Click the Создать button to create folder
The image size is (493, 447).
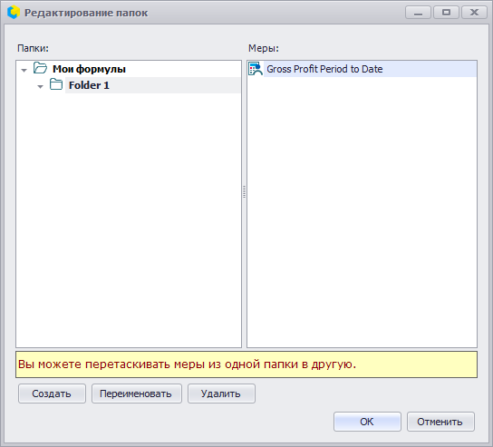tap(52, 394)
